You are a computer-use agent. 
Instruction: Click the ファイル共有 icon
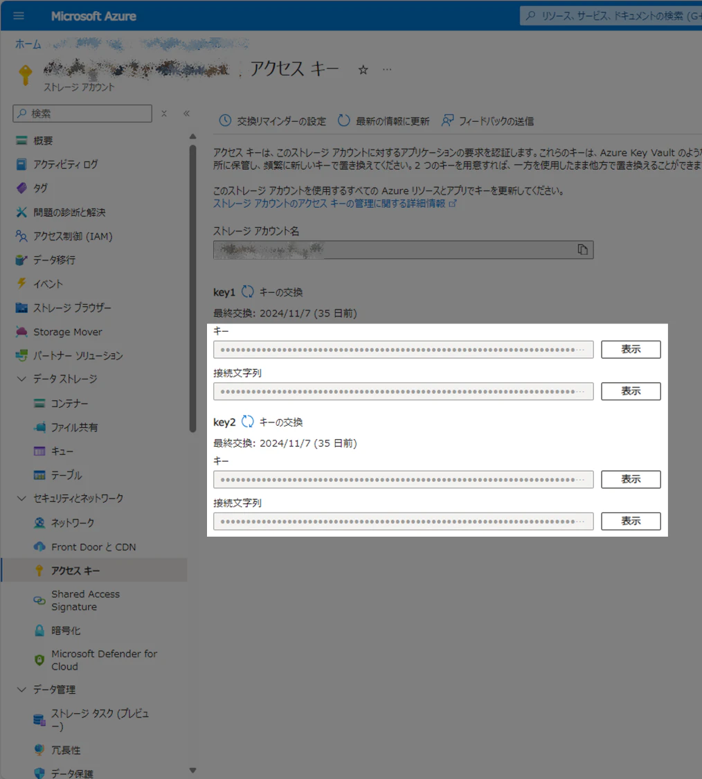click(39, 427)
